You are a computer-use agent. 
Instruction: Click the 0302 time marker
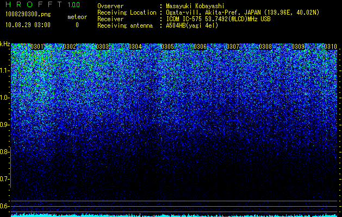(70, 47)
